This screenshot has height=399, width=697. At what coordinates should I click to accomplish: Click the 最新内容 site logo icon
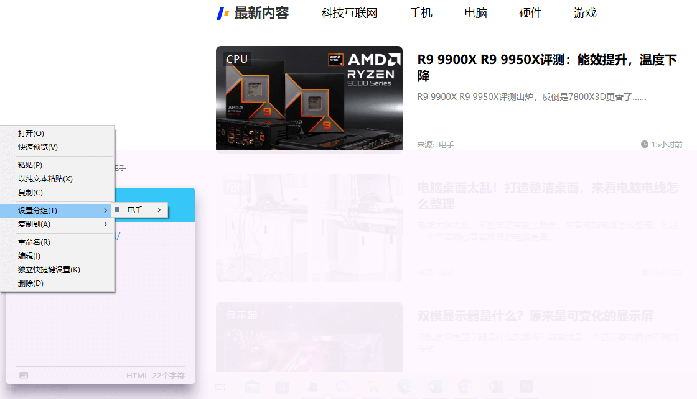(222, 12)
